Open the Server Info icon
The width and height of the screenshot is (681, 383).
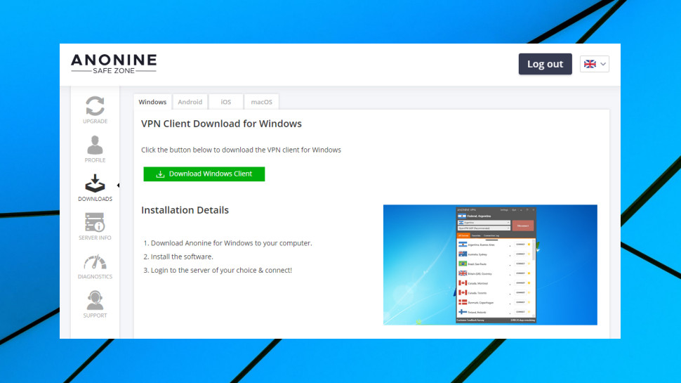click(x=95, y=222)
